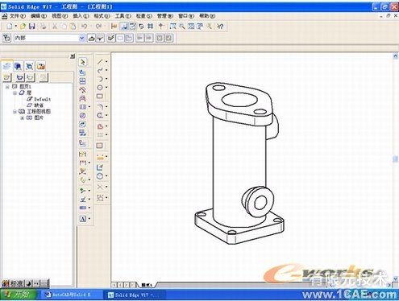Image resolution: width=399 pixels, height=301 pixels.
Task: Toggle the grid display hash icon
Action: tap(151, 27)
